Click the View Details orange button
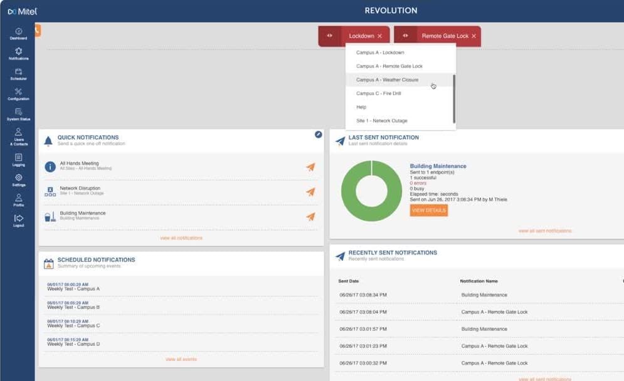This screenshot has width=624, height=381. tap(428, 211)
